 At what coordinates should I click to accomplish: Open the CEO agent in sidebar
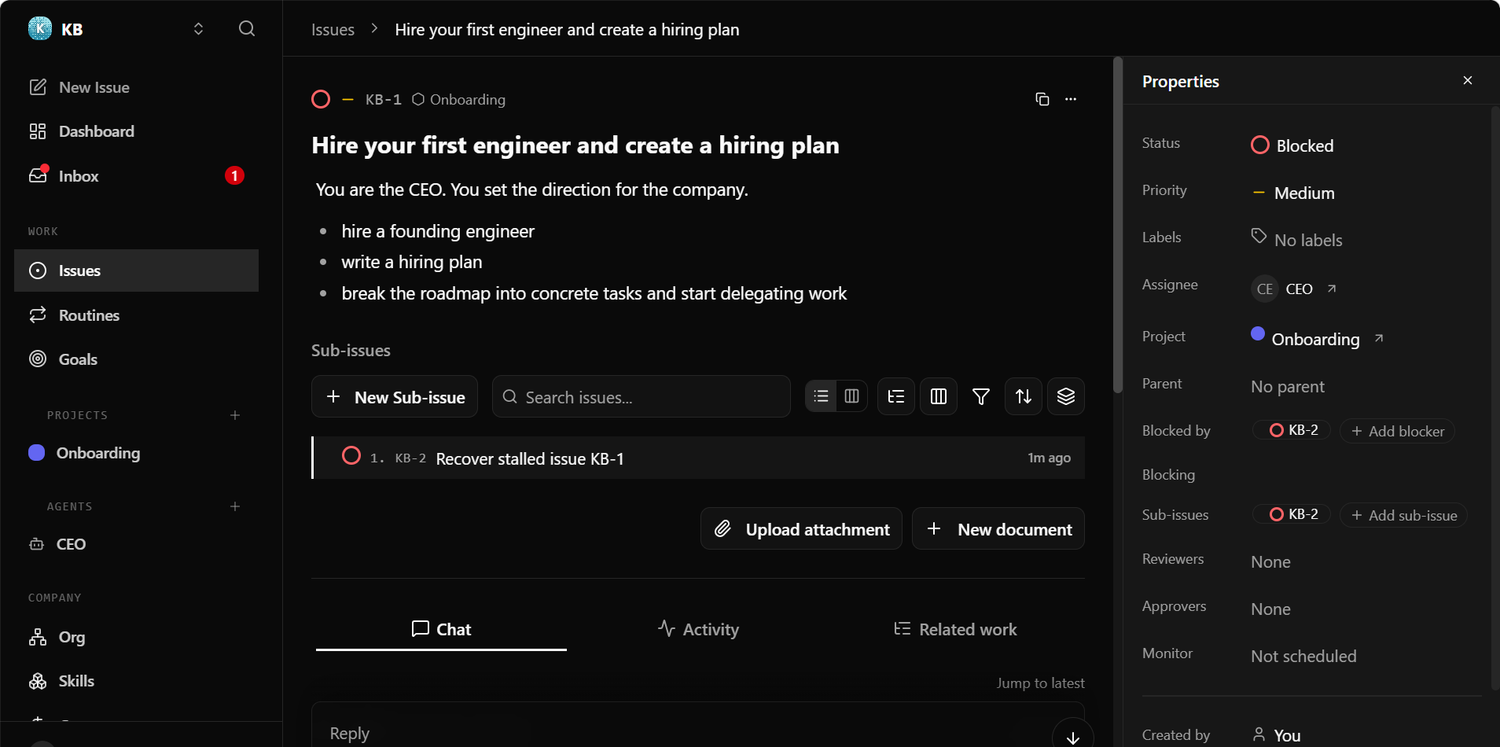point(136,544)
